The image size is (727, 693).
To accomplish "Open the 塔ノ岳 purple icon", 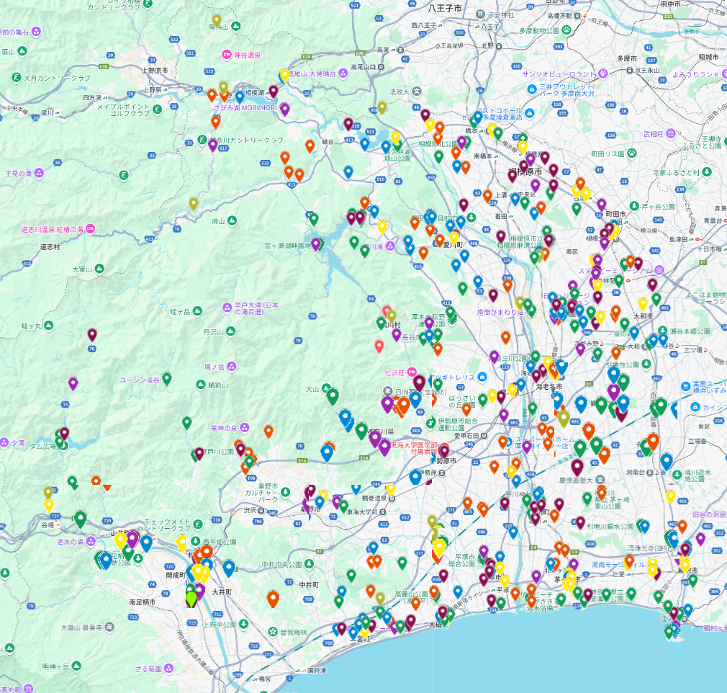I will tap(231, 367).
